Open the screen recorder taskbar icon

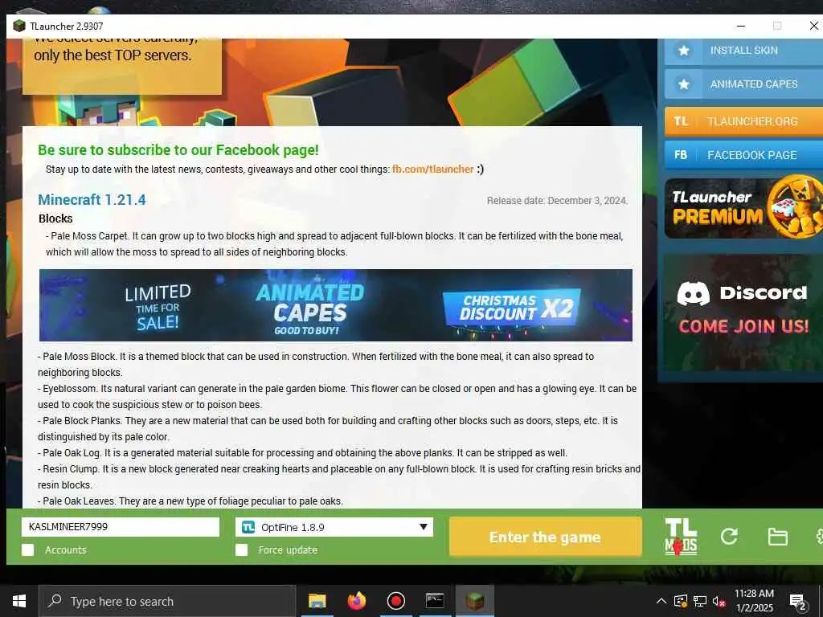click(x=395, y=601)
